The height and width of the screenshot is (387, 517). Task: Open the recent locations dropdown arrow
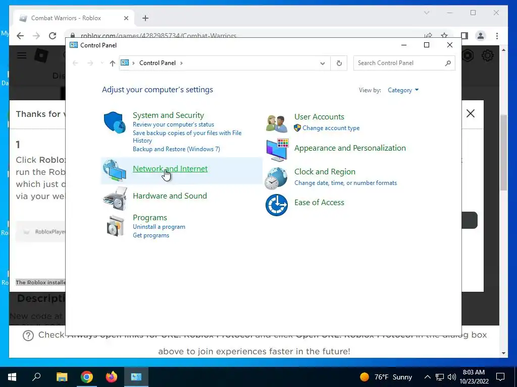coord(102,62)
